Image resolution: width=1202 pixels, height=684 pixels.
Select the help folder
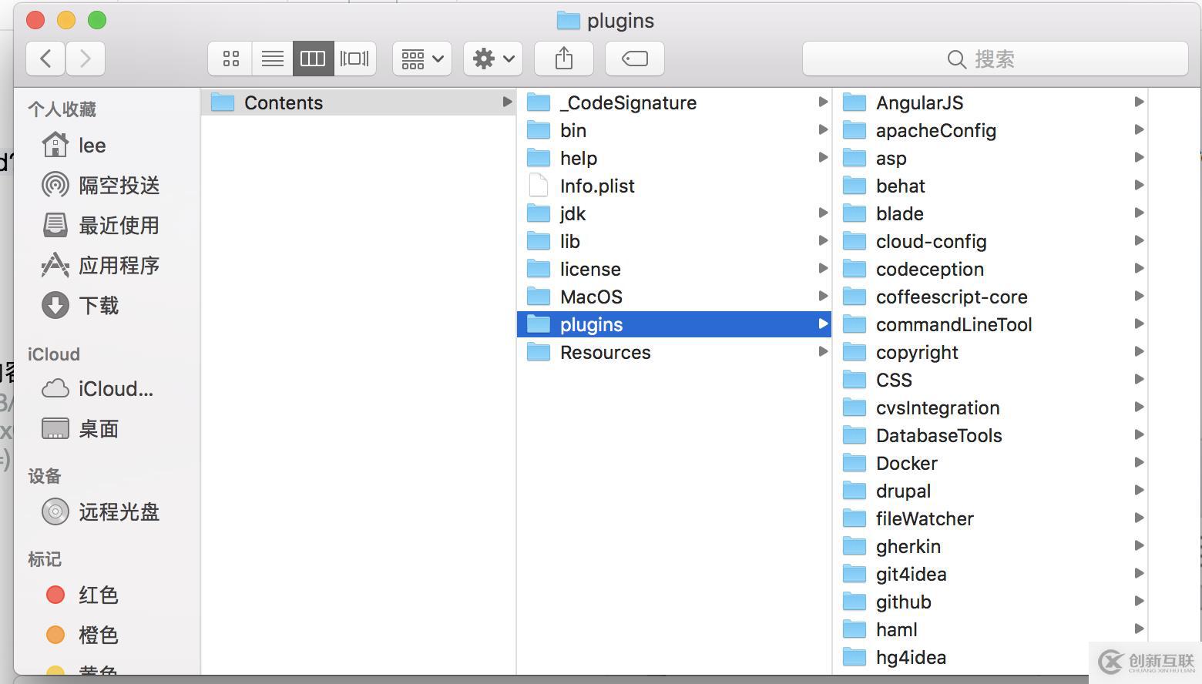point(674,158)
